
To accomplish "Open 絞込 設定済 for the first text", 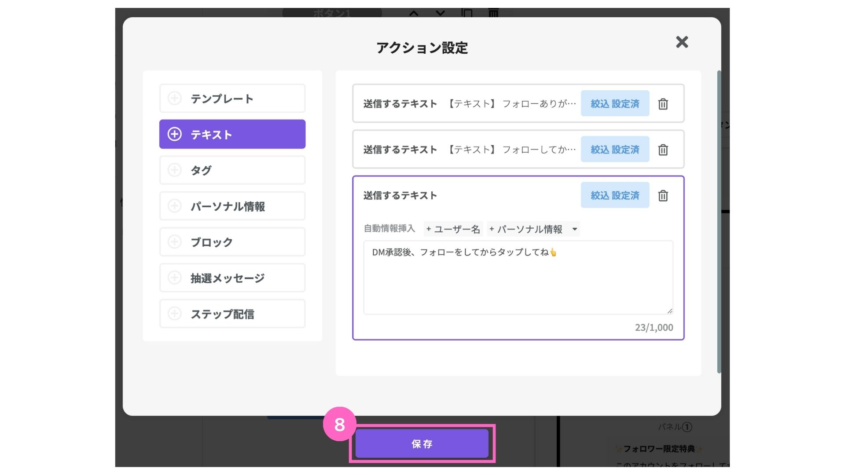I will pyautogui.click(x=615, y=104).
